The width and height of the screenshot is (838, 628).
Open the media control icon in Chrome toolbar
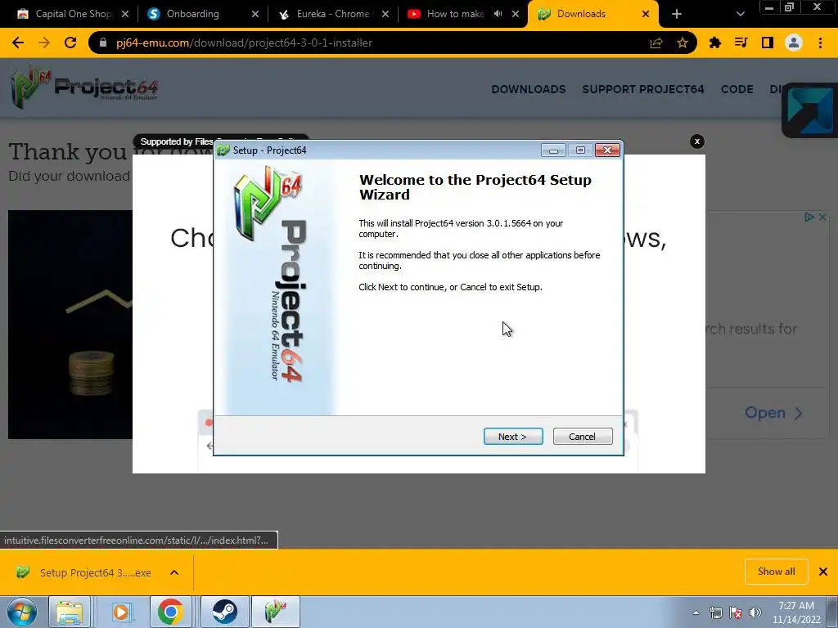point(741,43)
